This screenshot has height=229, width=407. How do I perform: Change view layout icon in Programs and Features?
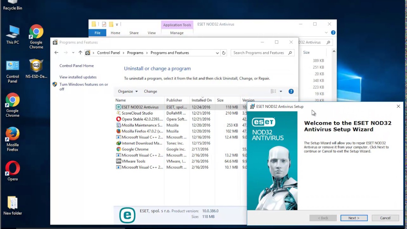(x=273, y=91)
